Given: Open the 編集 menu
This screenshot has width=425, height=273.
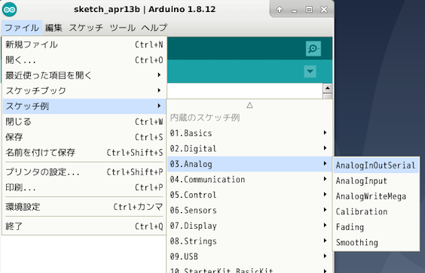Looking at the screenshot, I should 54,28.
